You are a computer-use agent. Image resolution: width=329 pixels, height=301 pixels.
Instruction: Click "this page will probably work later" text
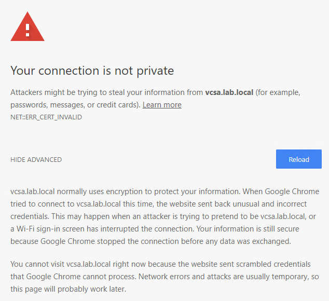coord(67,290)
